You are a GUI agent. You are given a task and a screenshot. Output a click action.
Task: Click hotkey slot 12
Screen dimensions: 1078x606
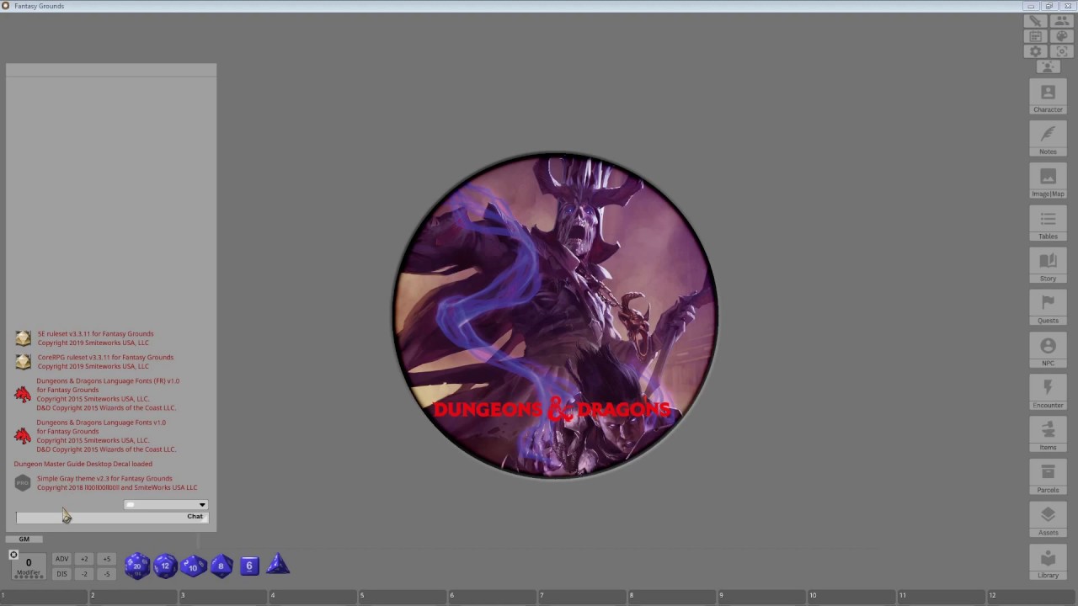pyautogui.click(x=1033, y=596)
